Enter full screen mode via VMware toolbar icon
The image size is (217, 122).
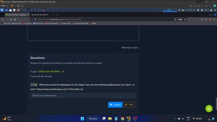[x=22, y=6]
